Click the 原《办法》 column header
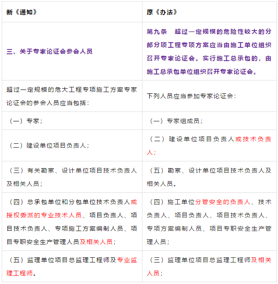The image size is (278, 284). (x=162, y=12)
